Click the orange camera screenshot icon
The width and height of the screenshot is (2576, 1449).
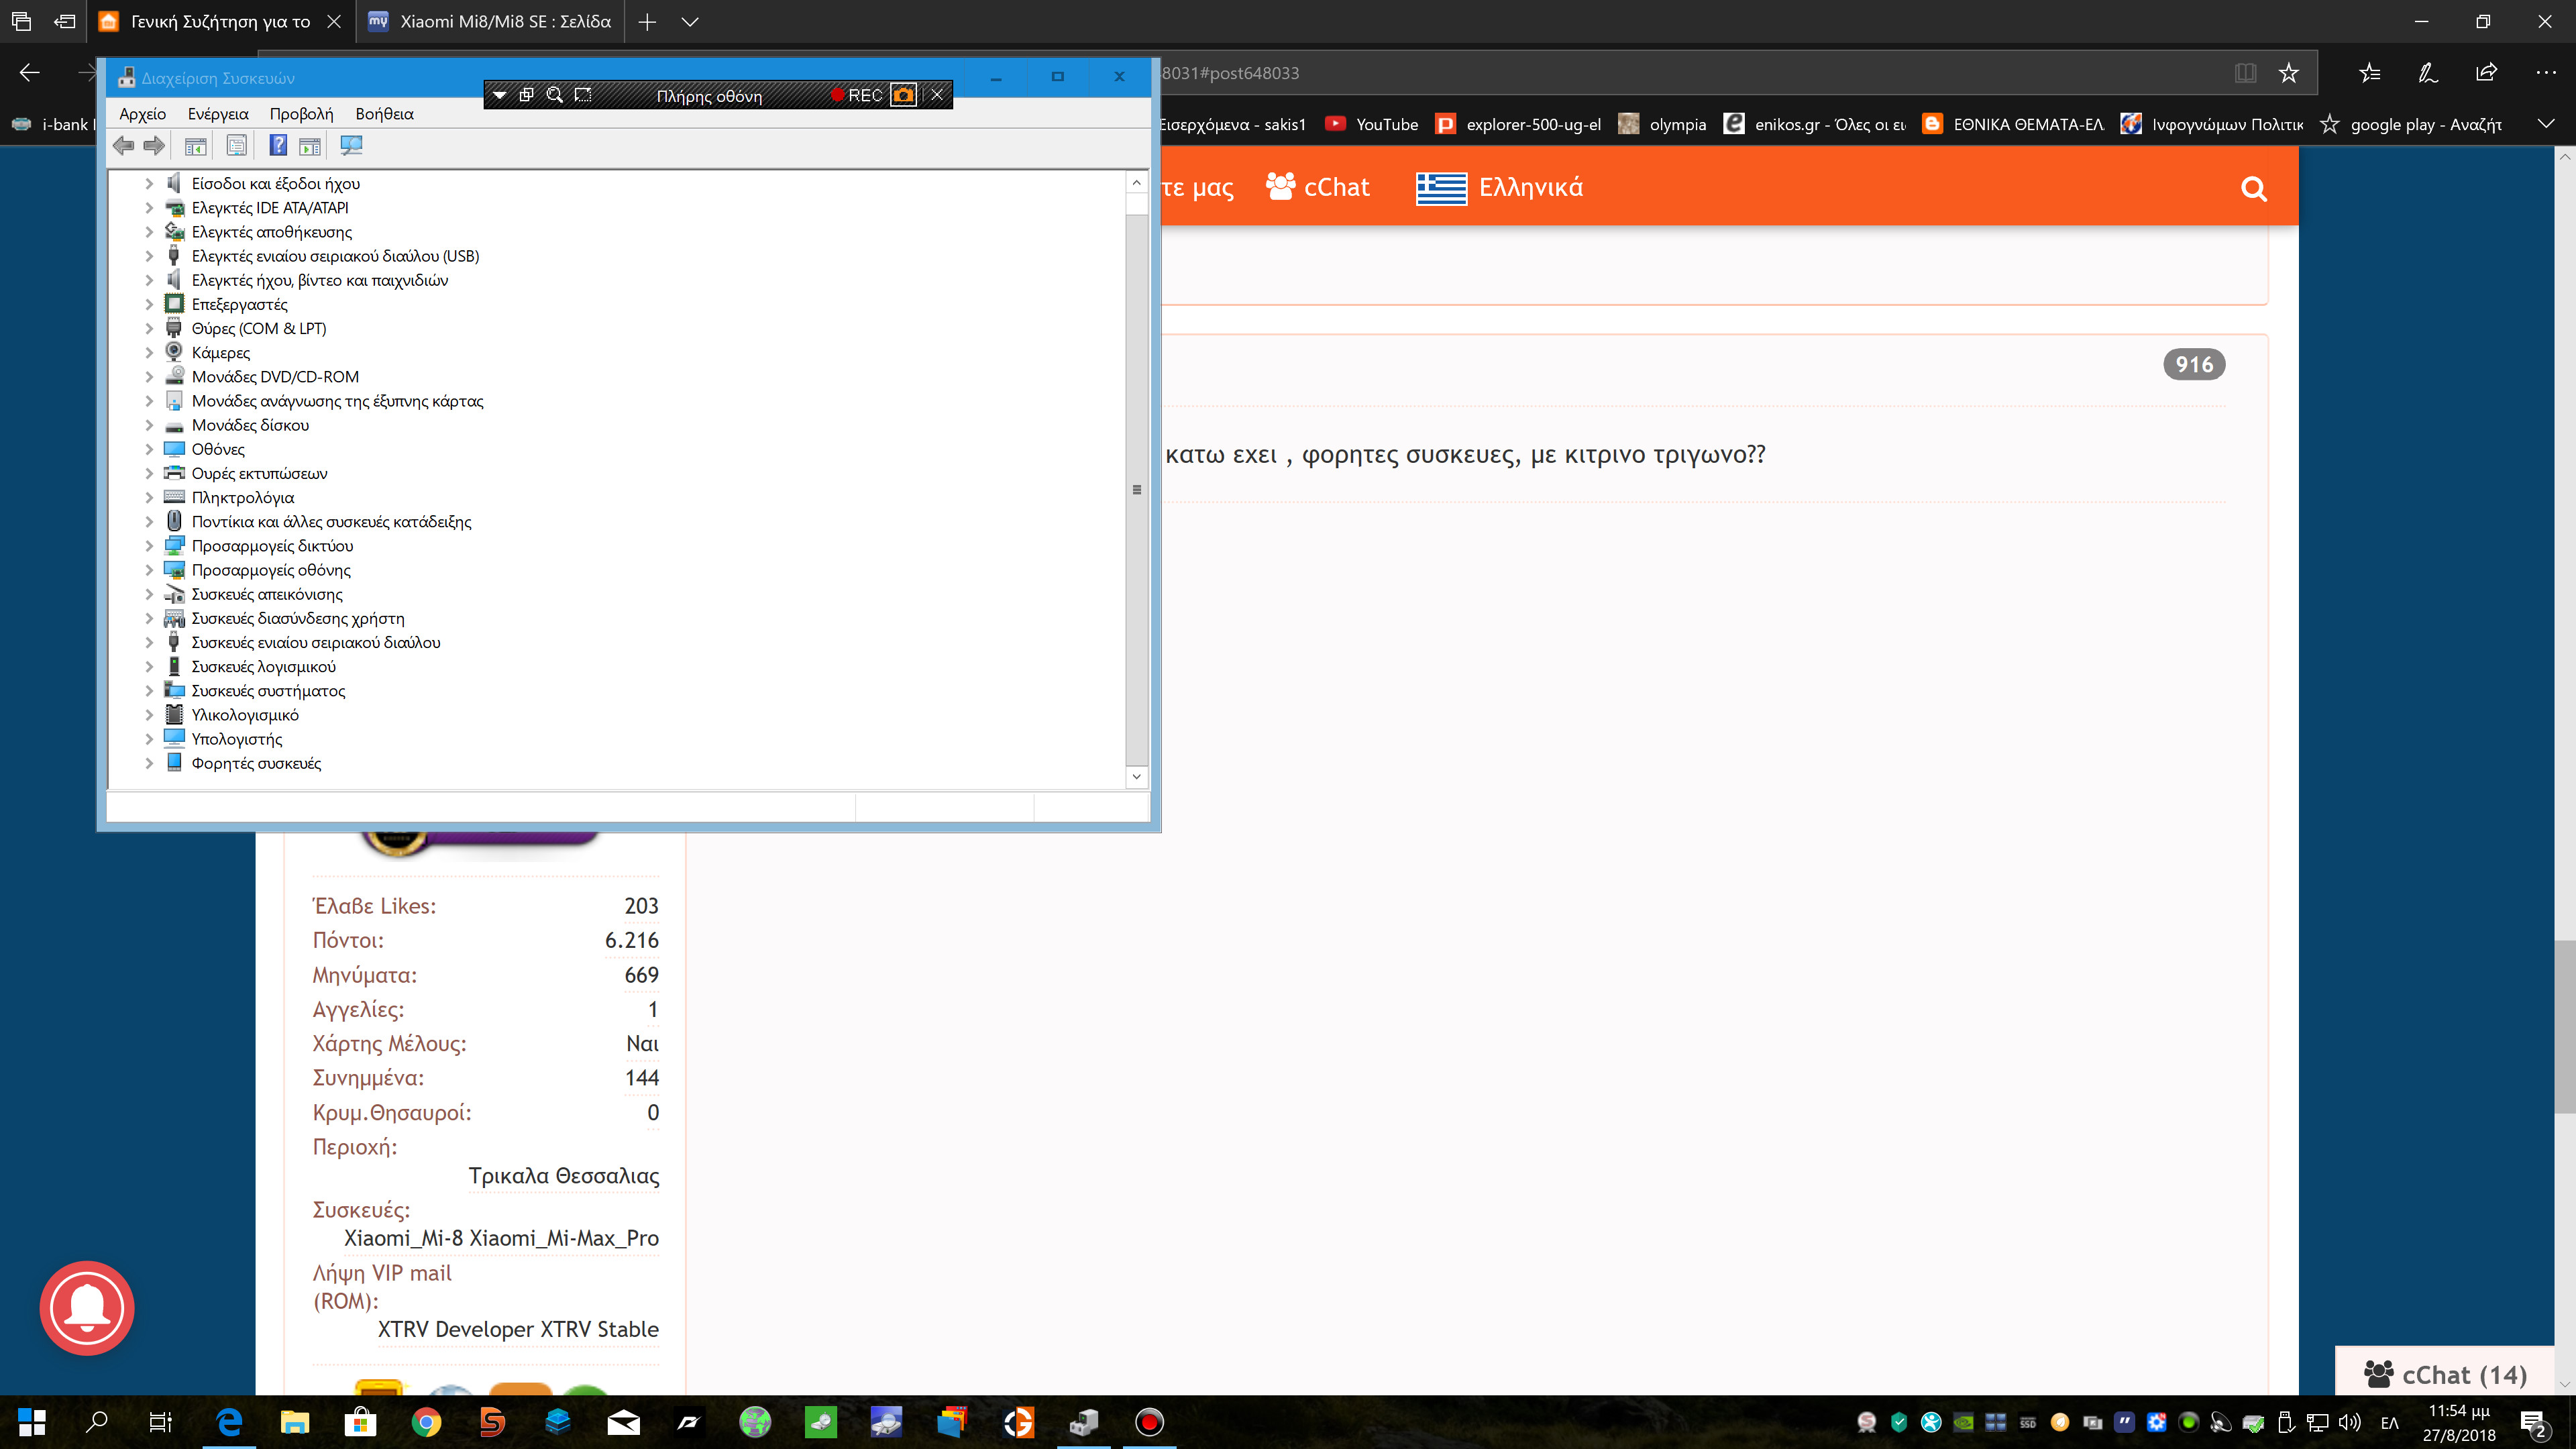[x=903, y=95]
